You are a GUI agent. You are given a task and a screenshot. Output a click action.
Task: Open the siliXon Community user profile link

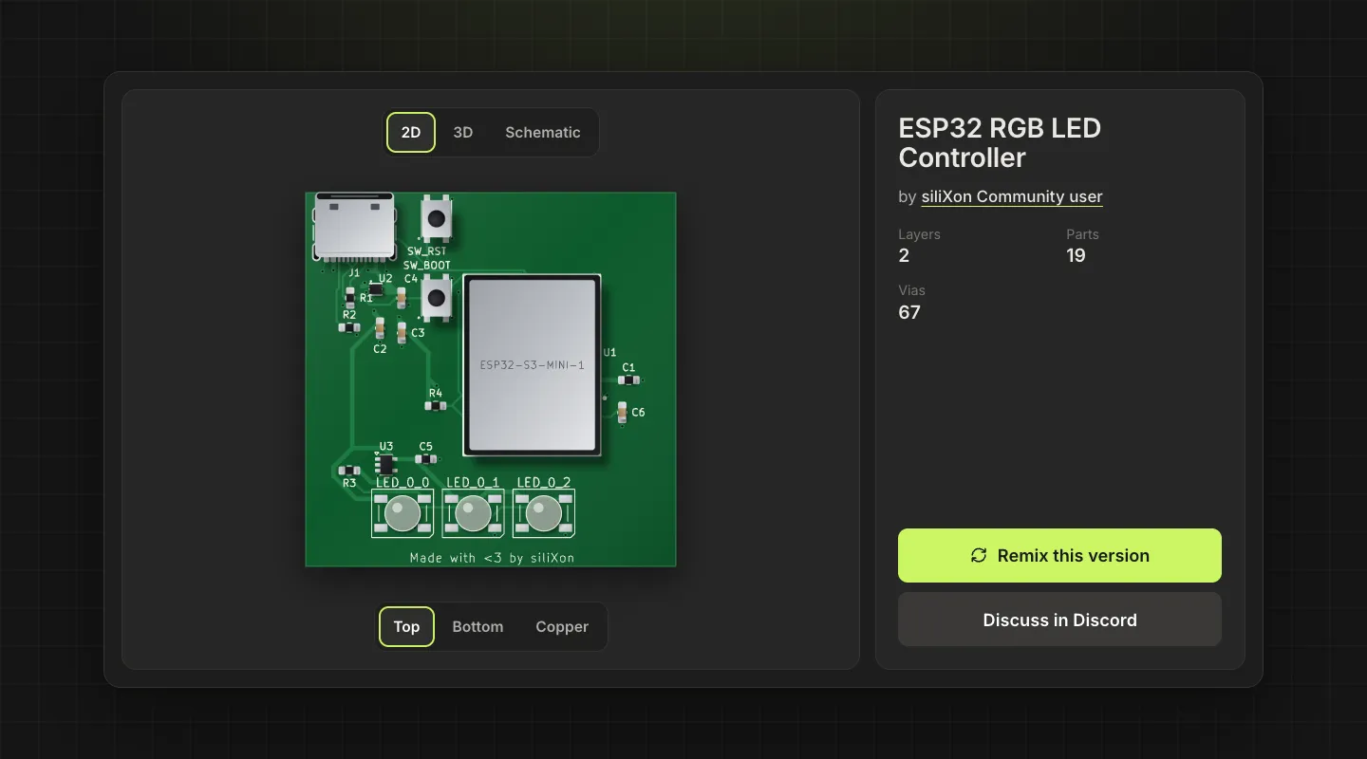coord(1012,197)
